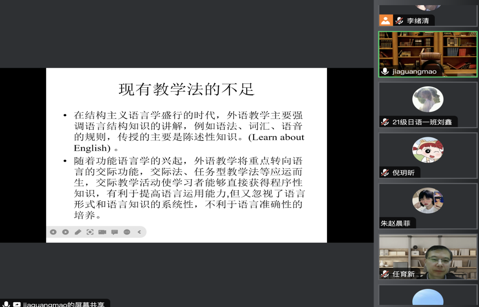Click muted mic icon for 21级日语一班刘鑫

(x=385, y=122)
